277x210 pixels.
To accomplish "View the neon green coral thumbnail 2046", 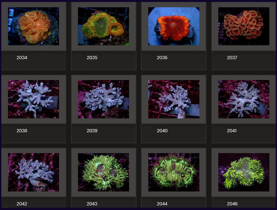I will 243,172.
